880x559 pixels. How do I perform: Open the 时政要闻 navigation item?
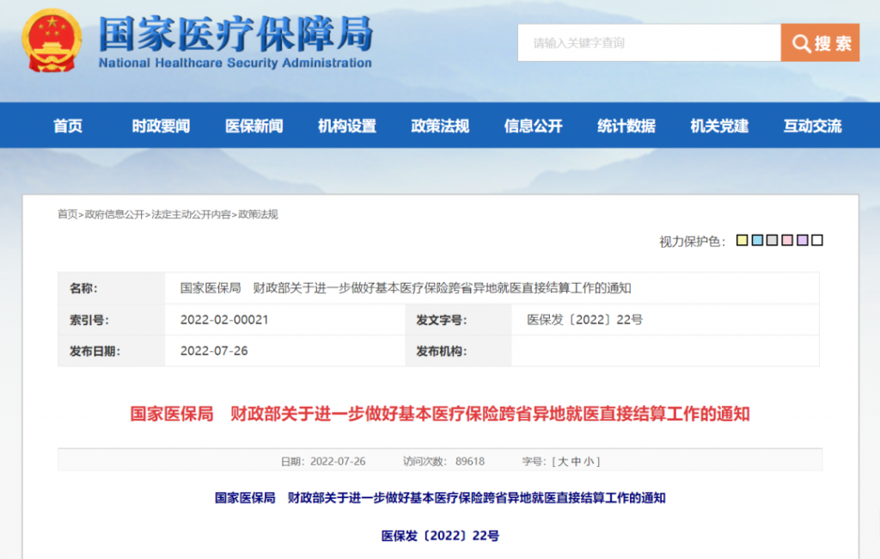tap(161, 126)
